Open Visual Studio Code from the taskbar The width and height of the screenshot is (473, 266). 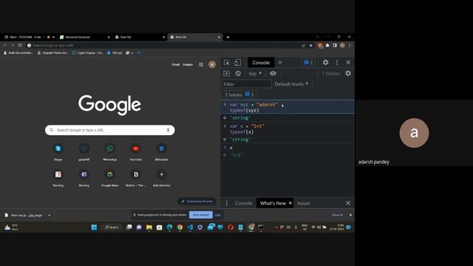(x=190, y=228)
